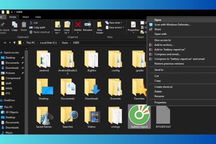This screenshot has width=216, height=144.
Task: Open the New item dropdown
Action: coord(115,23)
